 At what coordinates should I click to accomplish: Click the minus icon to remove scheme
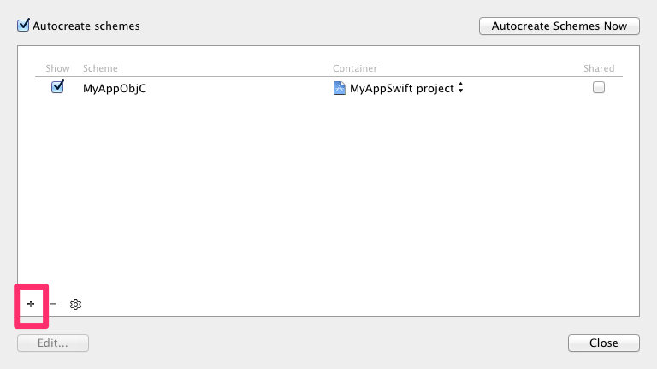(x=53, y=304)
